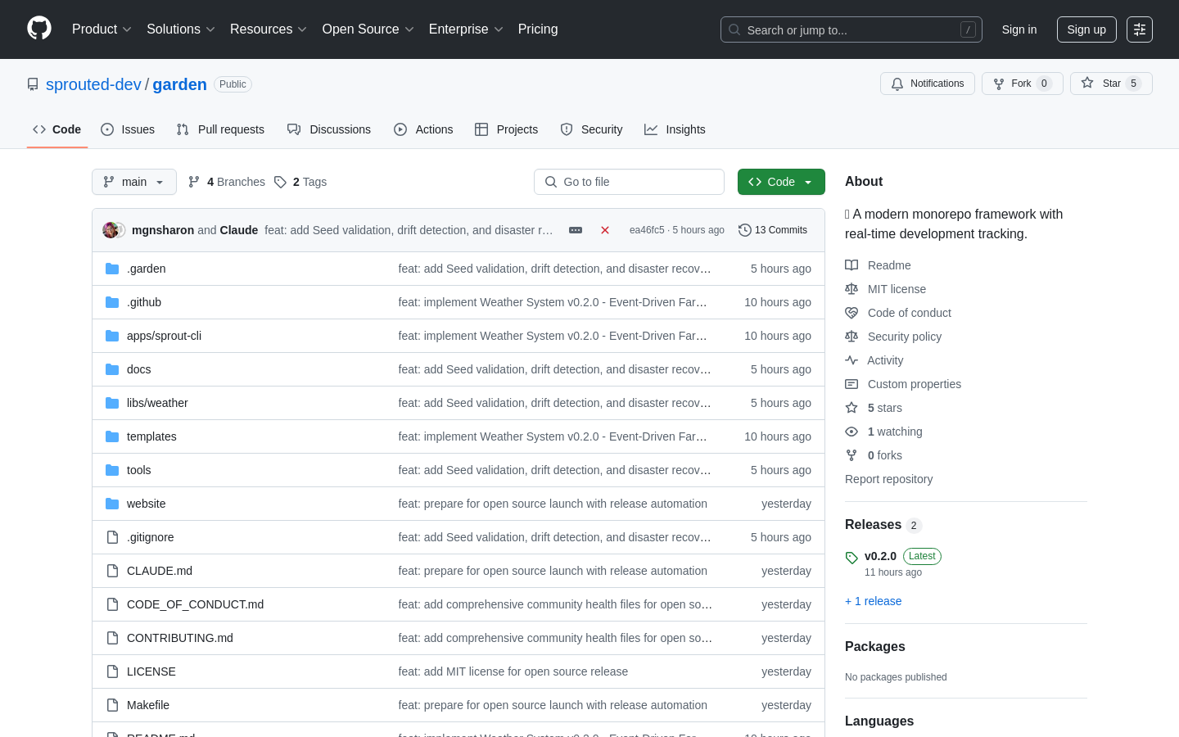Image resolution: width=1179 pixels, height=737 pixels.
Task: Click the mgnsharon avatar image
Action: [x=111, y=230]
